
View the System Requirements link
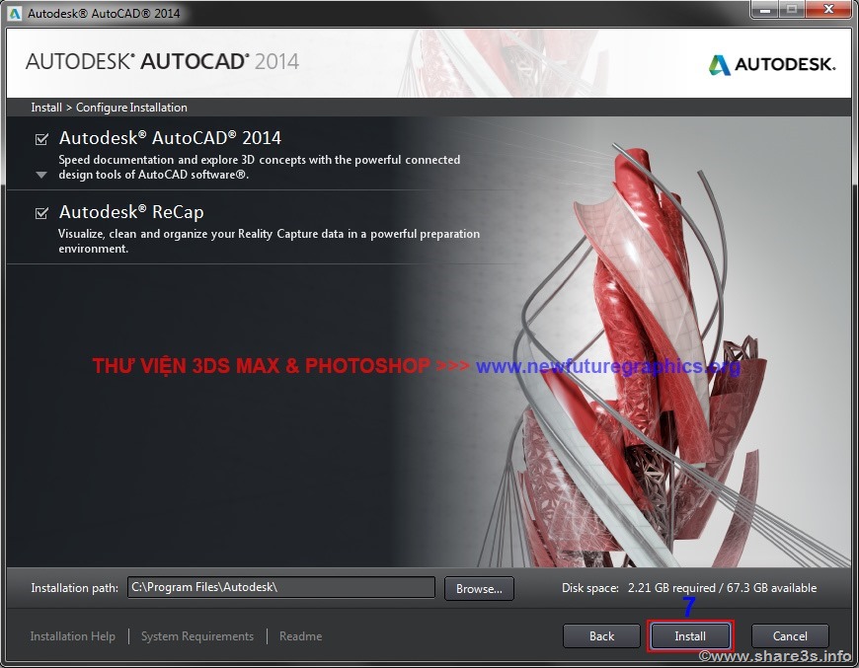pos(197,636)
